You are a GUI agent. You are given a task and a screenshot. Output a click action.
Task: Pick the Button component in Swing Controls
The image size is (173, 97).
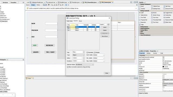point(152,13)
